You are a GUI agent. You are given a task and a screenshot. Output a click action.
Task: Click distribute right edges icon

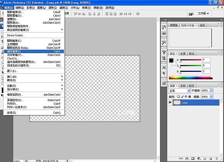130,14
